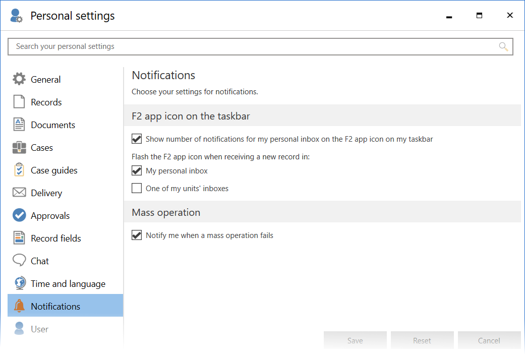Screen dimensions: 525x357
Task: Click the "Choose your settings for notifications." text
Action: coord(195,92)
